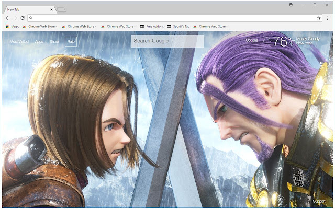The height and width of the screenshot is (209, 335).
Task: Open the Support link
Action: click(319, 201)
